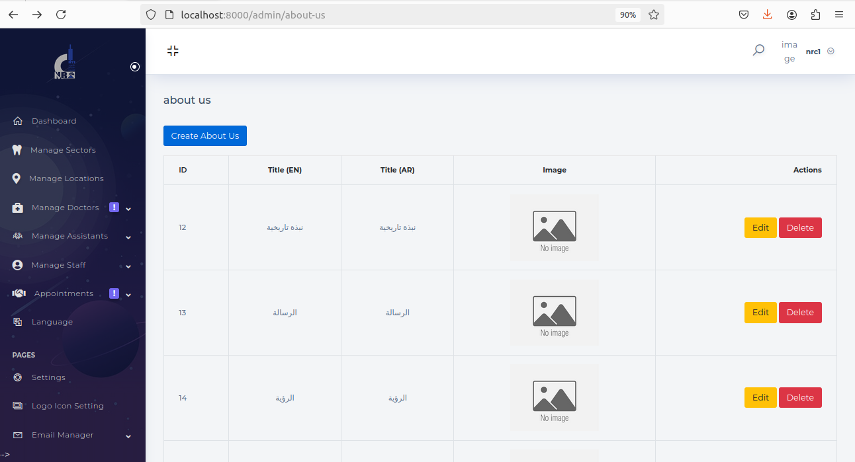Expand the Manage Doctors submenu chevron
Image resolution: width=855 pixels, height=462 pixels.
coord(128,209)
